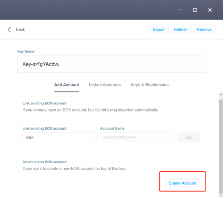Minimize the window

tap(180, 10)
